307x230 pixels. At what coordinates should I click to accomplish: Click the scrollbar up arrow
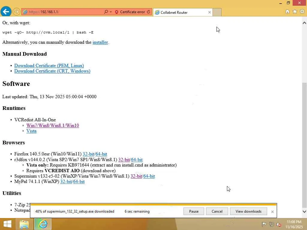click(304, 23)
